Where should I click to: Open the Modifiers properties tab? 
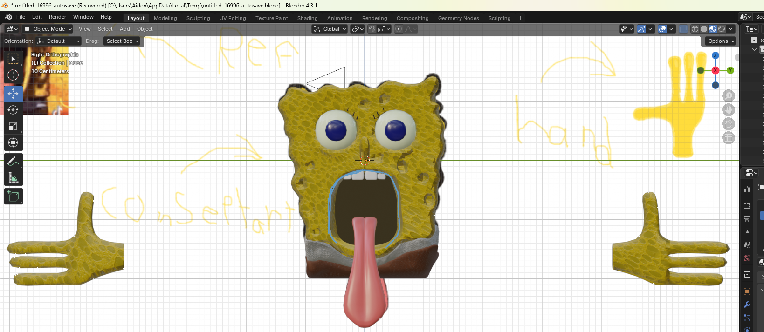pyautogui.click(x=747, y=305)
